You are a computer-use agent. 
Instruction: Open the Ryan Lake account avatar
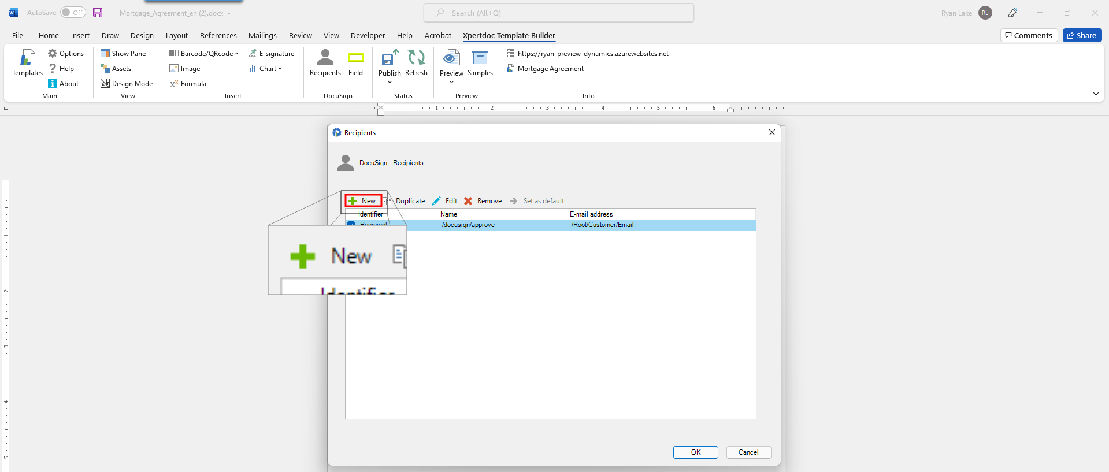click(985, 13)
